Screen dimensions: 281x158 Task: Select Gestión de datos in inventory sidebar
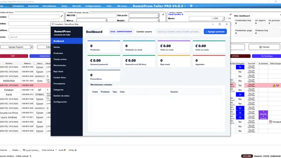(x=67, y=96)
